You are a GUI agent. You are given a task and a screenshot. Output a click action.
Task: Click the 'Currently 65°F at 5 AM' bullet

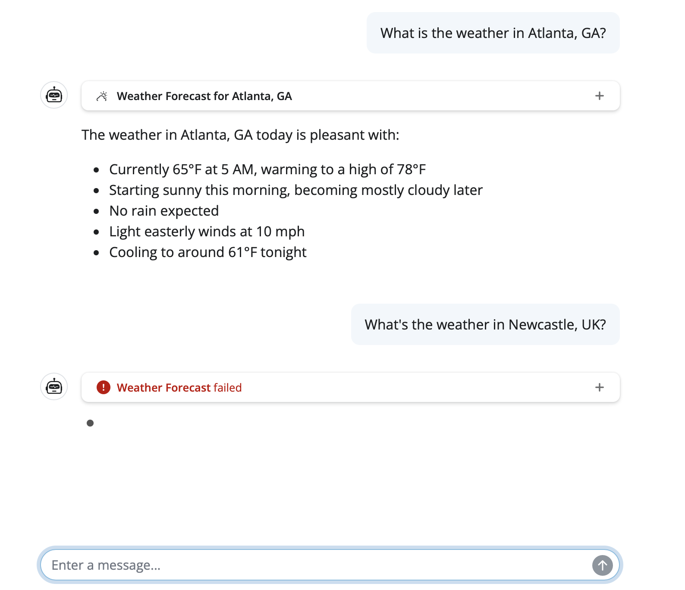click(267, 169)
